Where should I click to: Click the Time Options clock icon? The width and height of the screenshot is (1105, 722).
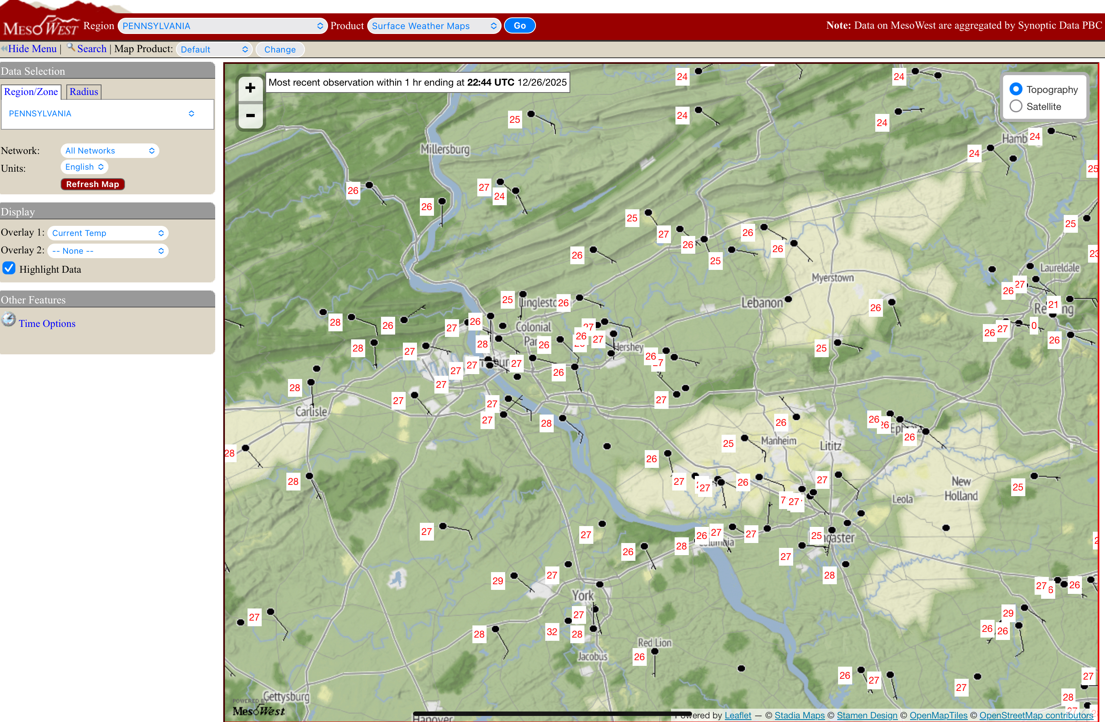(8, 320)
